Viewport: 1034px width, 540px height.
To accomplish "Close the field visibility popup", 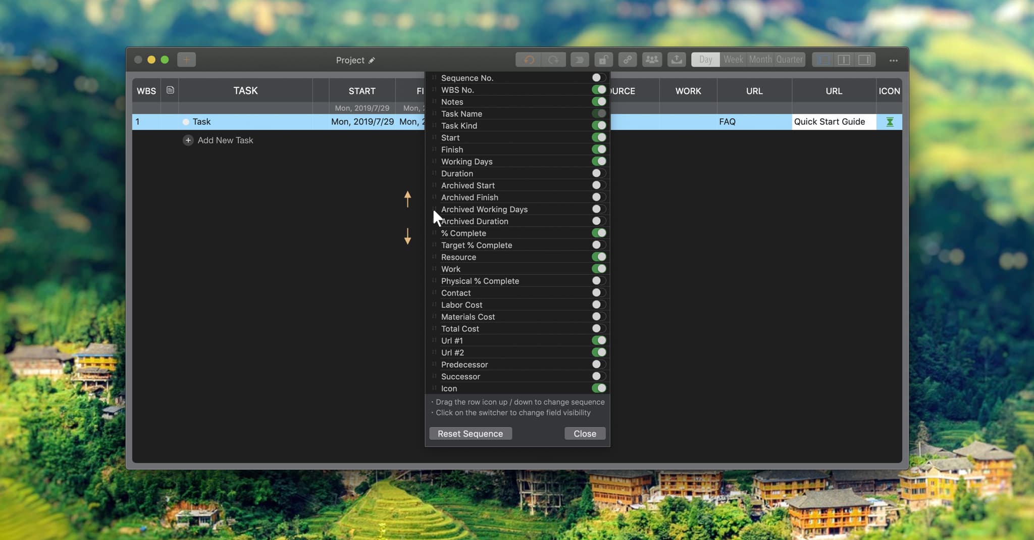I will click(x=585, y=433).
